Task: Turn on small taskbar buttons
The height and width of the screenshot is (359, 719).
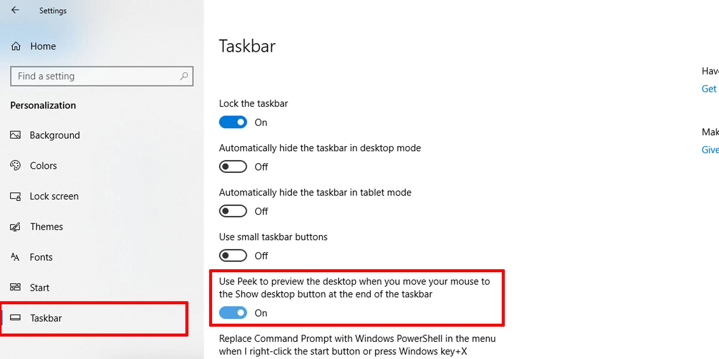Action: tap(233, 255)
